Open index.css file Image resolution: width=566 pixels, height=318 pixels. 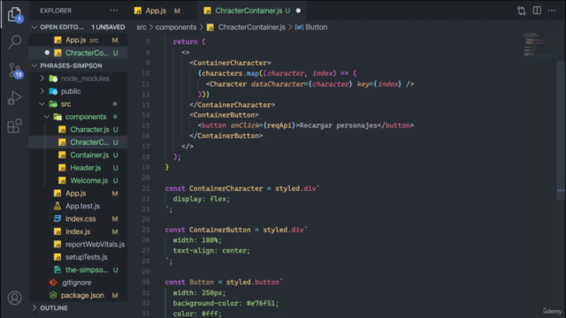point(78,219)
